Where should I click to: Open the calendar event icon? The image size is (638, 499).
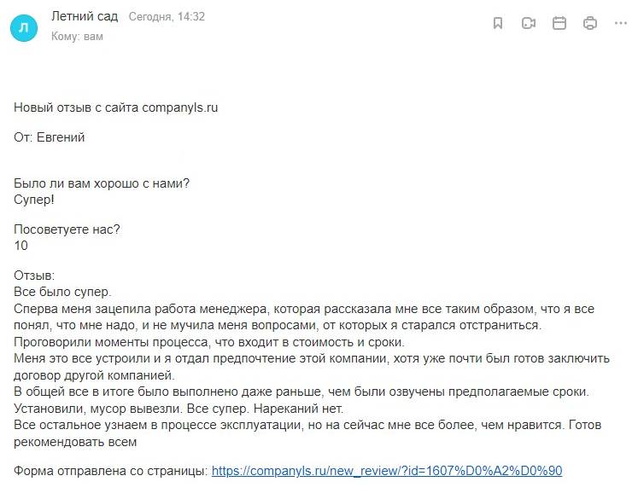pos(559,24)
